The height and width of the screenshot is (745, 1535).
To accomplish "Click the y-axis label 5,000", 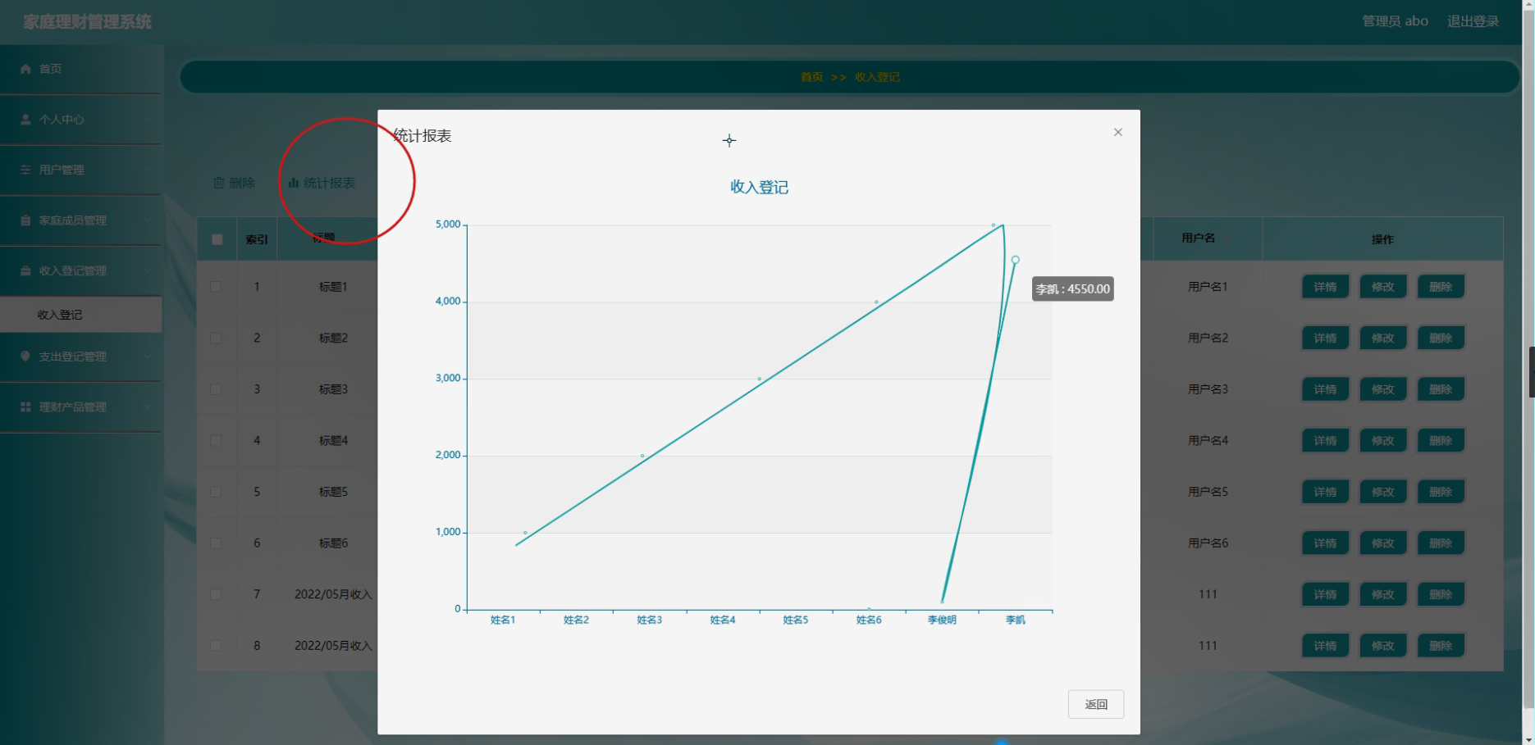I will coord(448,225).
